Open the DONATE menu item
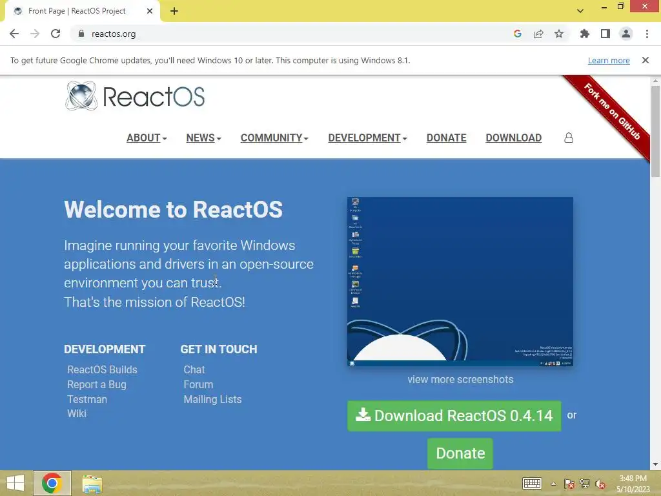 (447, 138)
